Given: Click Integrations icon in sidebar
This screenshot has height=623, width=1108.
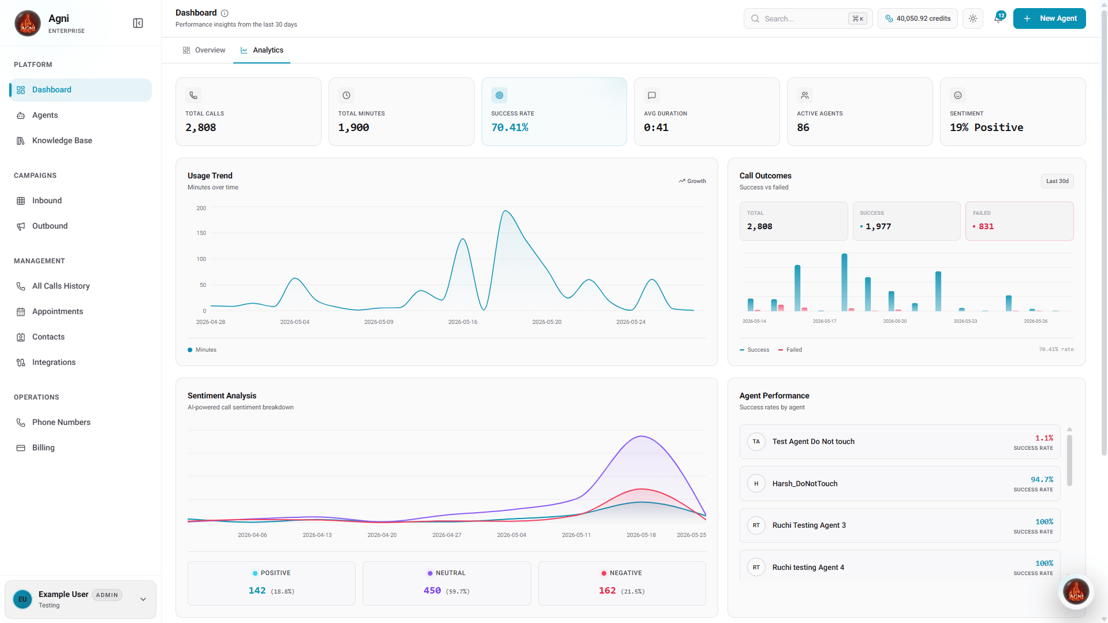Looking at the screenshot, I should point(21,363).
